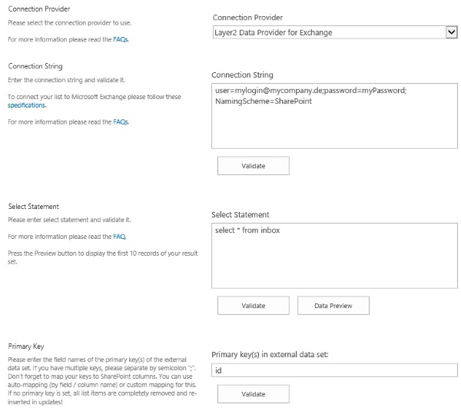Click the Data Preview button
461x411 pixels.
pos(333,306)
